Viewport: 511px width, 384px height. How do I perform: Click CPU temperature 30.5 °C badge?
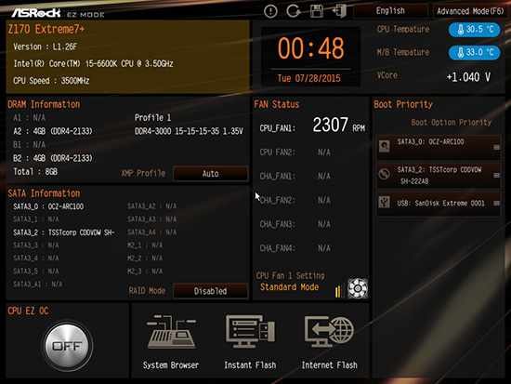[474, 30]
